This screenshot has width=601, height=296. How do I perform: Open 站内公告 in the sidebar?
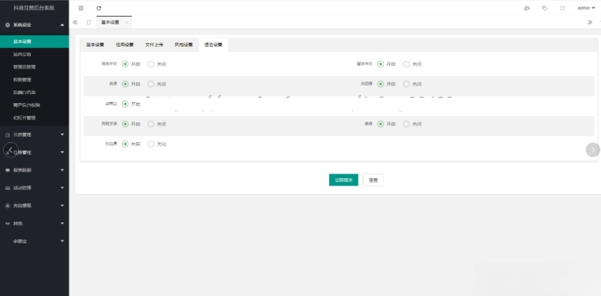click(x=22, y=54)
